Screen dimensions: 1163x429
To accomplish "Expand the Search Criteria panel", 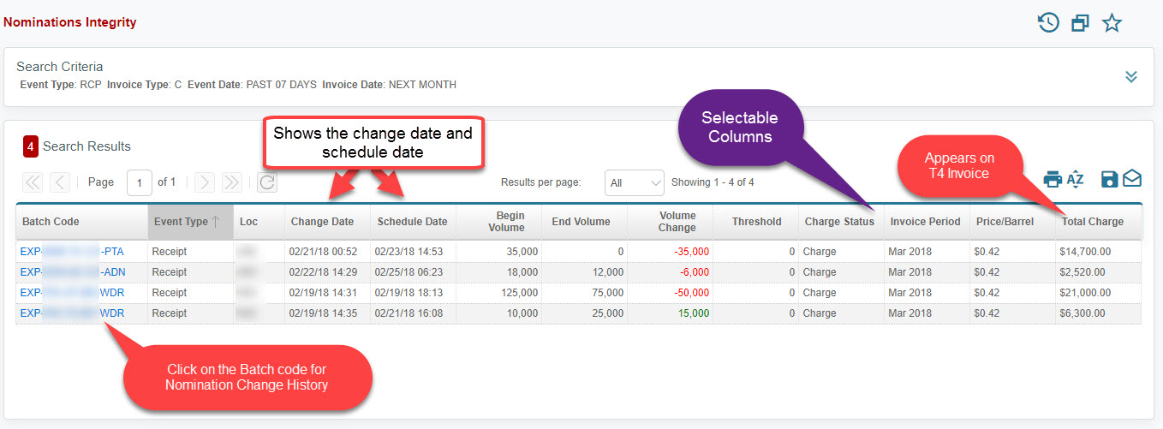I will pos(1130,77).
